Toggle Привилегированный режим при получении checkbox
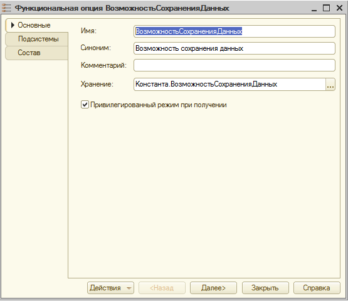This screenshot has width=348, height=301. [x=85, y=105]
